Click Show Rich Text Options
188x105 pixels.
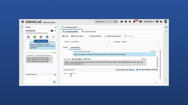point(125,70)
